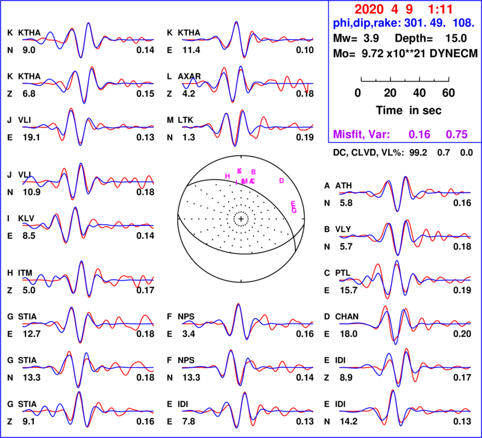Select the blue phi,dip,rake values line
Viewport: 482px width, 438px height.
click(x=404, y=23)
